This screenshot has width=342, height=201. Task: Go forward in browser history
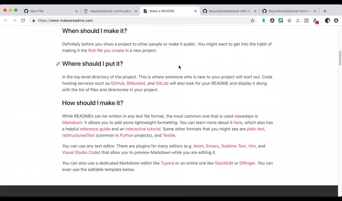click(x=14, y=21)
